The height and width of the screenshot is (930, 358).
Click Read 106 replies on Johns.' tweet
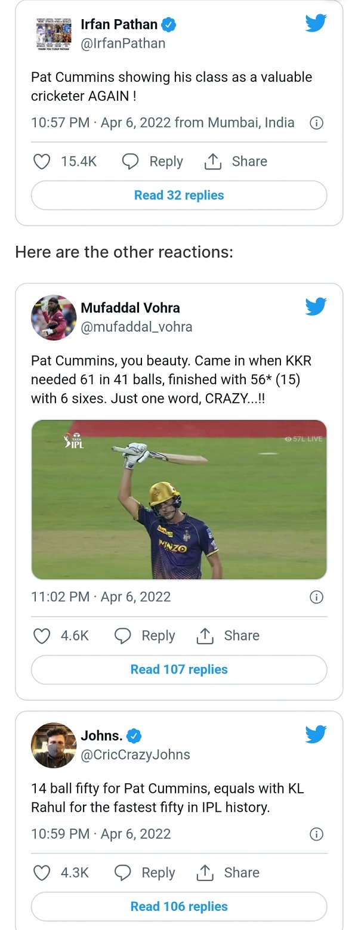[178, 906]
